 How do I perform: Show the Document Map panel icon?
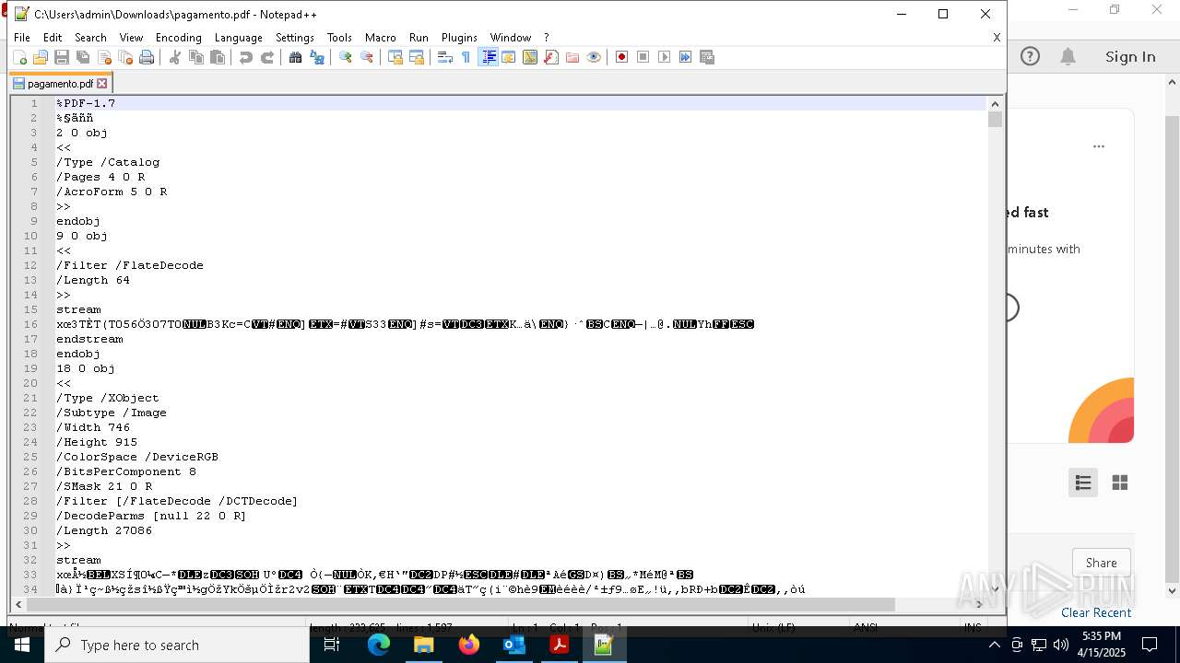530,57
